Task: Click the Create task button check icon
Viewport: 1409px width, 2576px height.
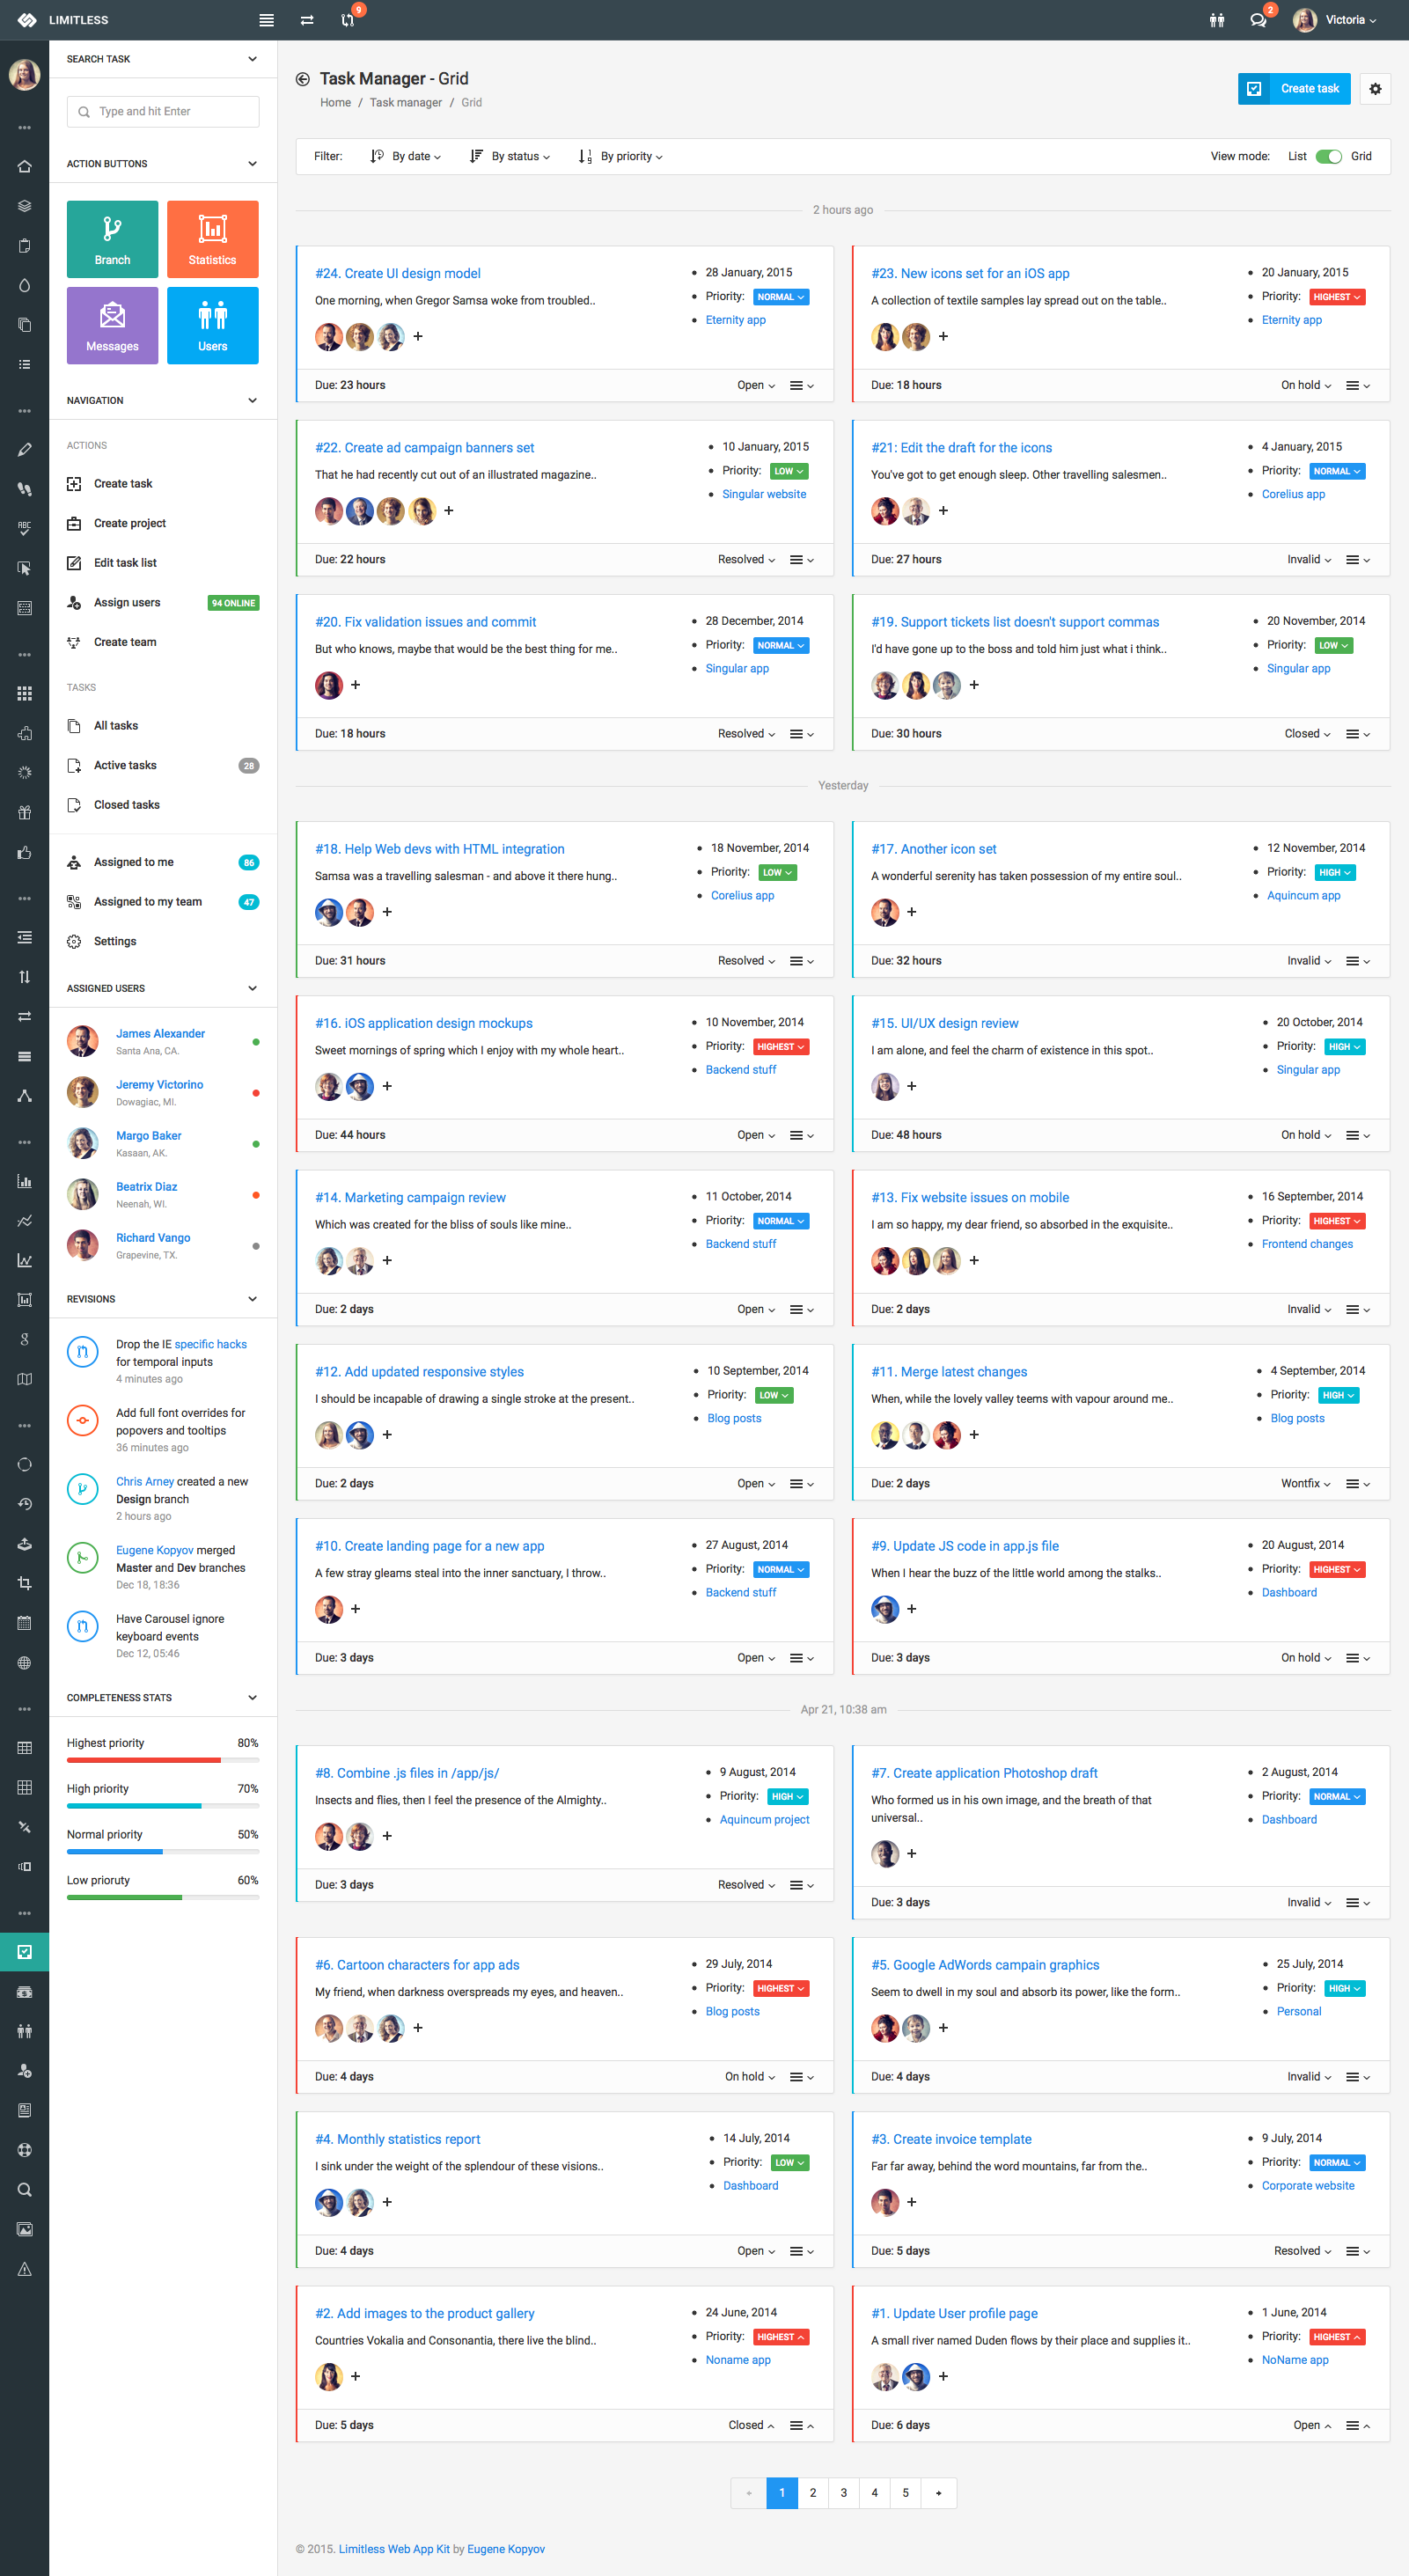Action: [x=1254, y=89]
